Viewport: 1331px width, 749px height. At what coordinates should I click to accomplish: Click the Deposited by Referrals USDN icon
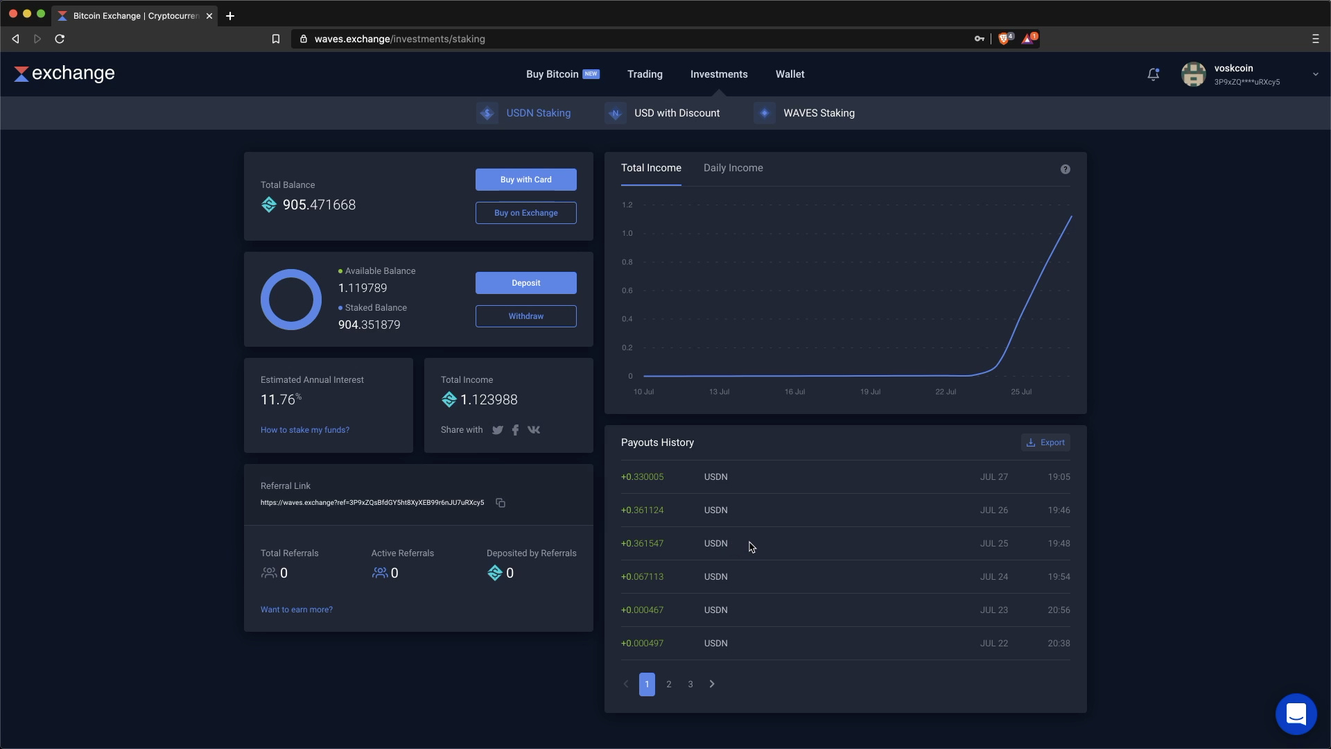point(495,573)
